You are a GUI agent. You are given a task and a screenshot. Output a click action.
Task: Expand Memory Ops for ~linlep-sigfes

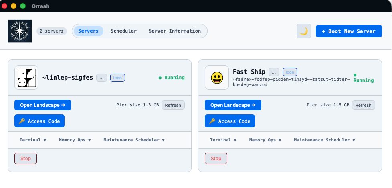[75, 140]
